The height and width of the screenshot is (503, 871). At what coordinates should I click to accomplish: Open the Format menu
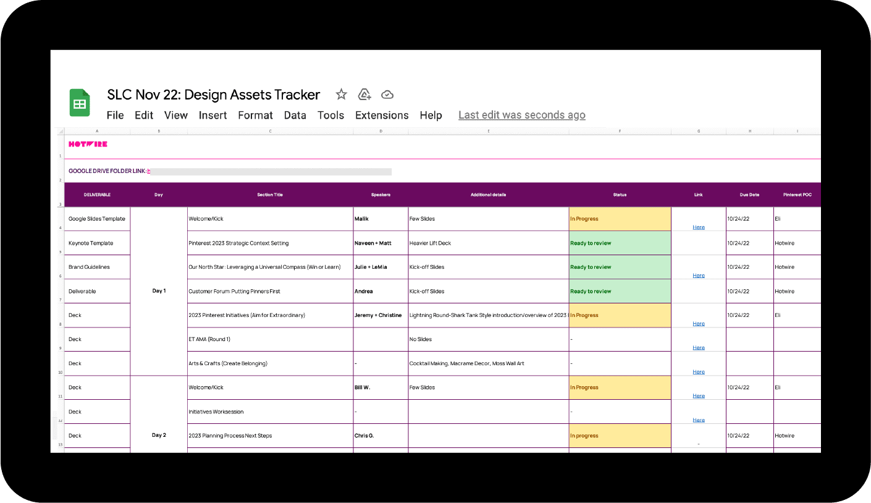(x=255, y=115)
